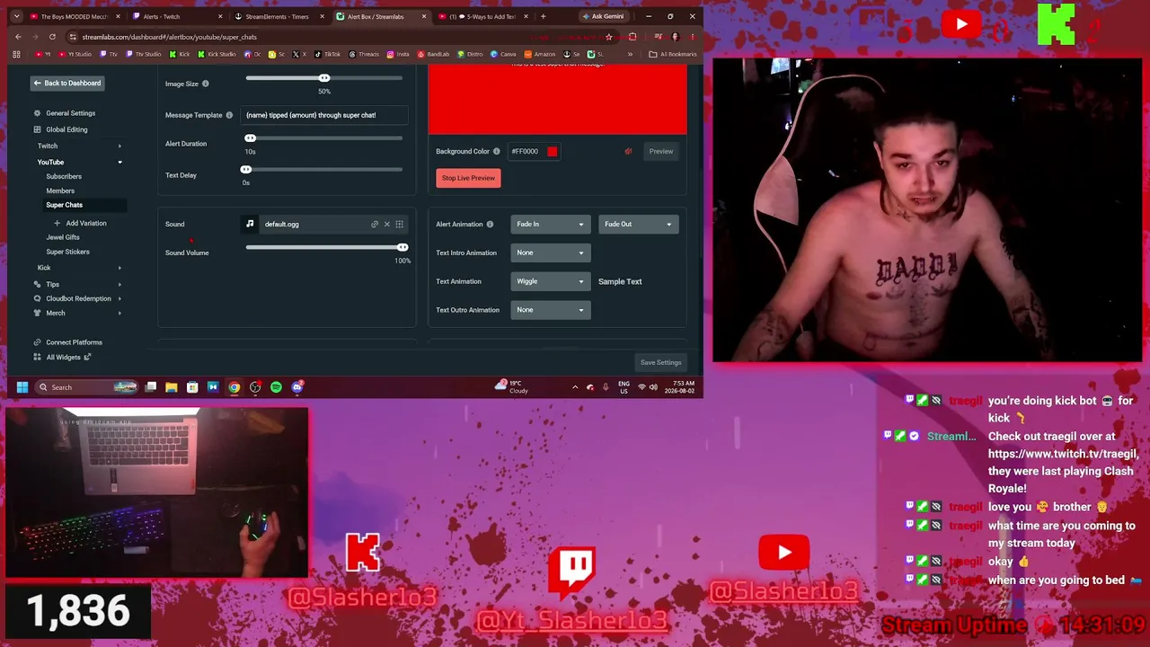The image size is (1150, 647).
Task: Expand the Kick sidebar section
Action: [79, 268]
